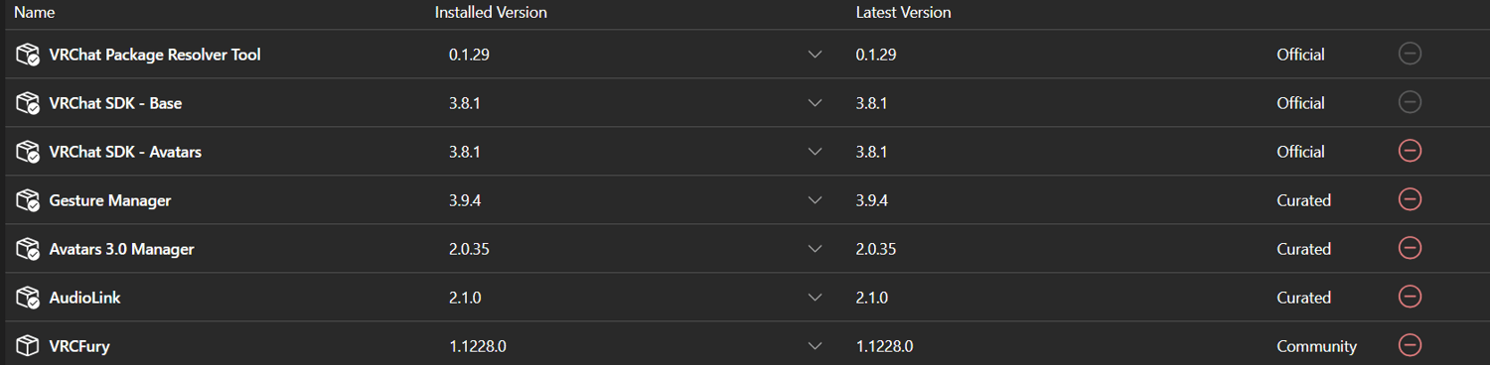Sort packages by the Name column header
Viewport: 1490px width, 365px height.
coord(35,13)
